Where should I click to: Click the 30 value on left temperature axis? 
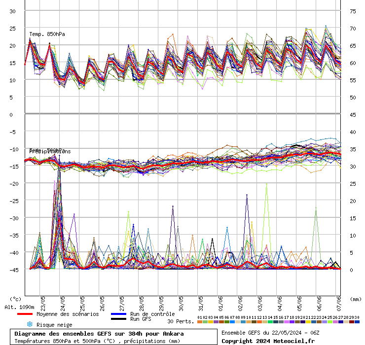12,11
